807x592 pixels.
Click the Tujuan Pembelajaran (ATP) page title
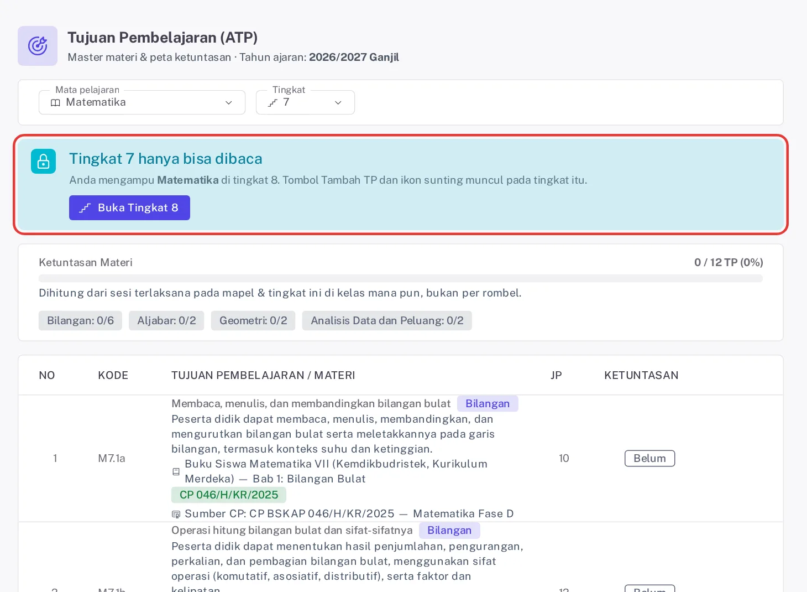pyautogui.click(x=163, y=38)
